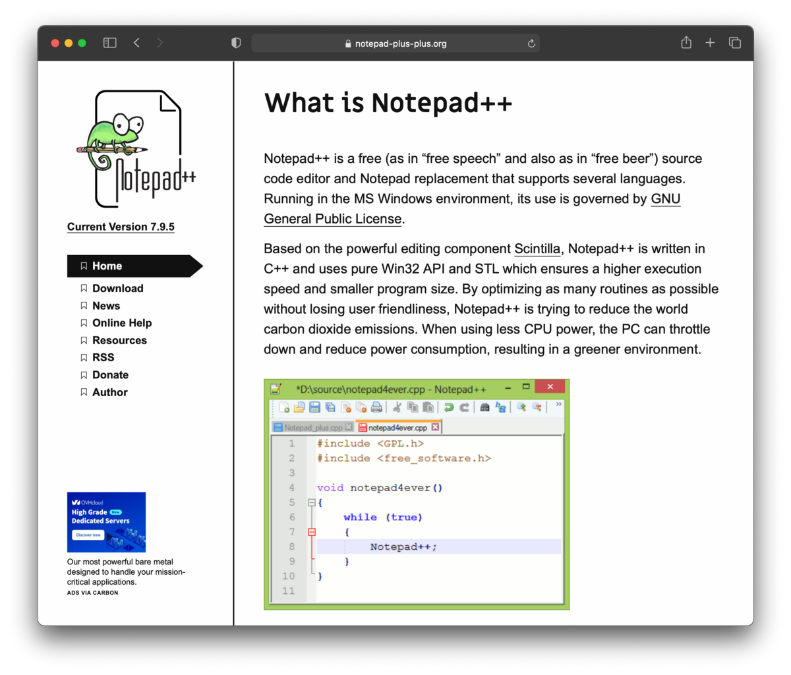
Task: Click the Replace icon in the screenshot toolbar
Action: coord(501,407)
